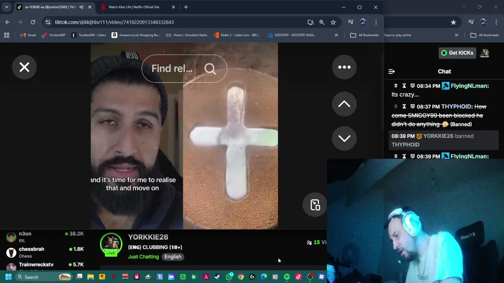Open All Bookmarks folder in background window
This screenshot has width=504, height=283.
click(485, 35)
